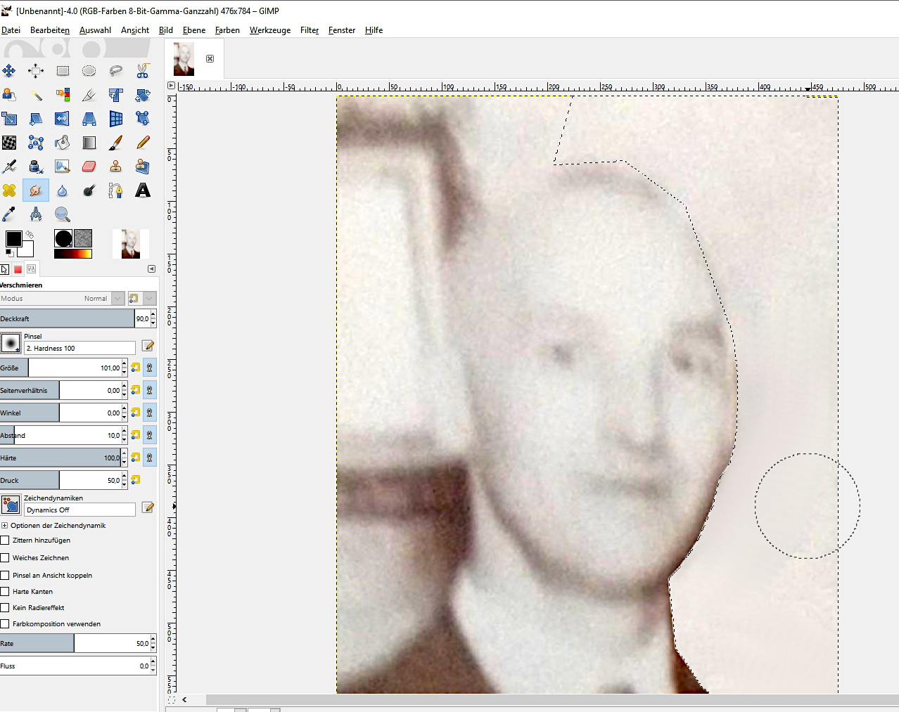Select the Paintbrush tool
This screenshot has width=899, height=712.
tap(116, 143)
